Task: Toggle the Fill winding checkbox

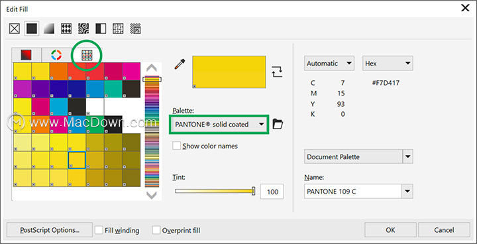Action: pos(99,230)
